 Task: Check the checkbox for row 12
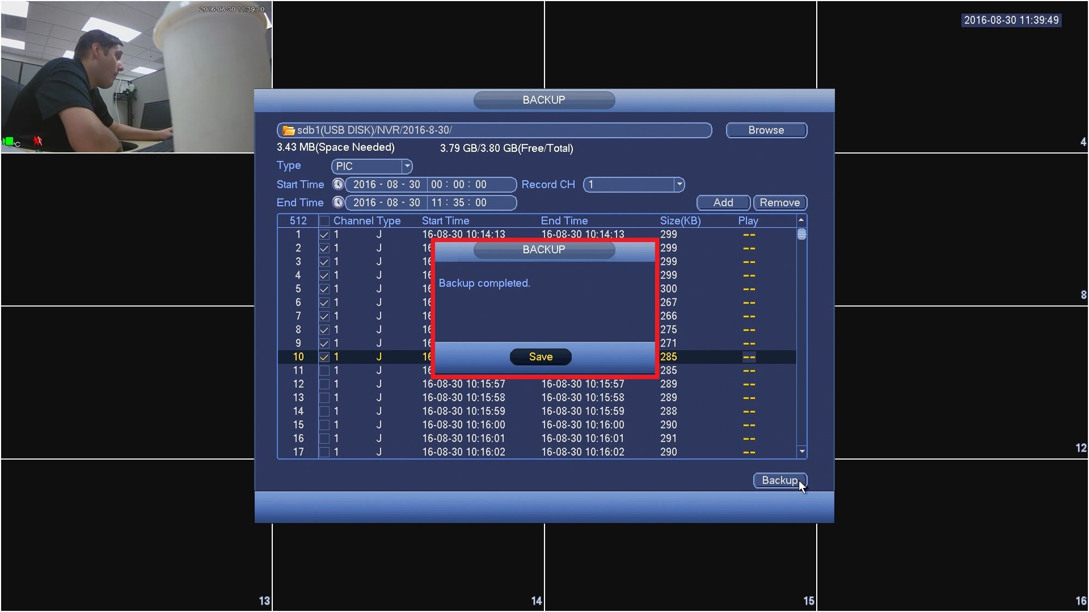[x=324, y=384]
